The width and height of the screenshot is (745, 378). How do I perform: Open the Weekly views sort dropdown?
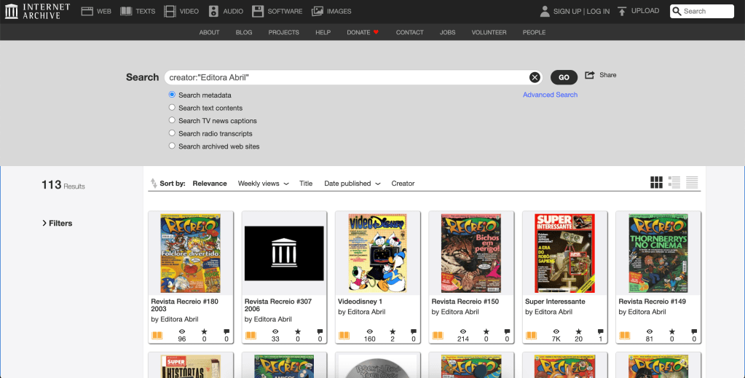click(x=263, y=184)
